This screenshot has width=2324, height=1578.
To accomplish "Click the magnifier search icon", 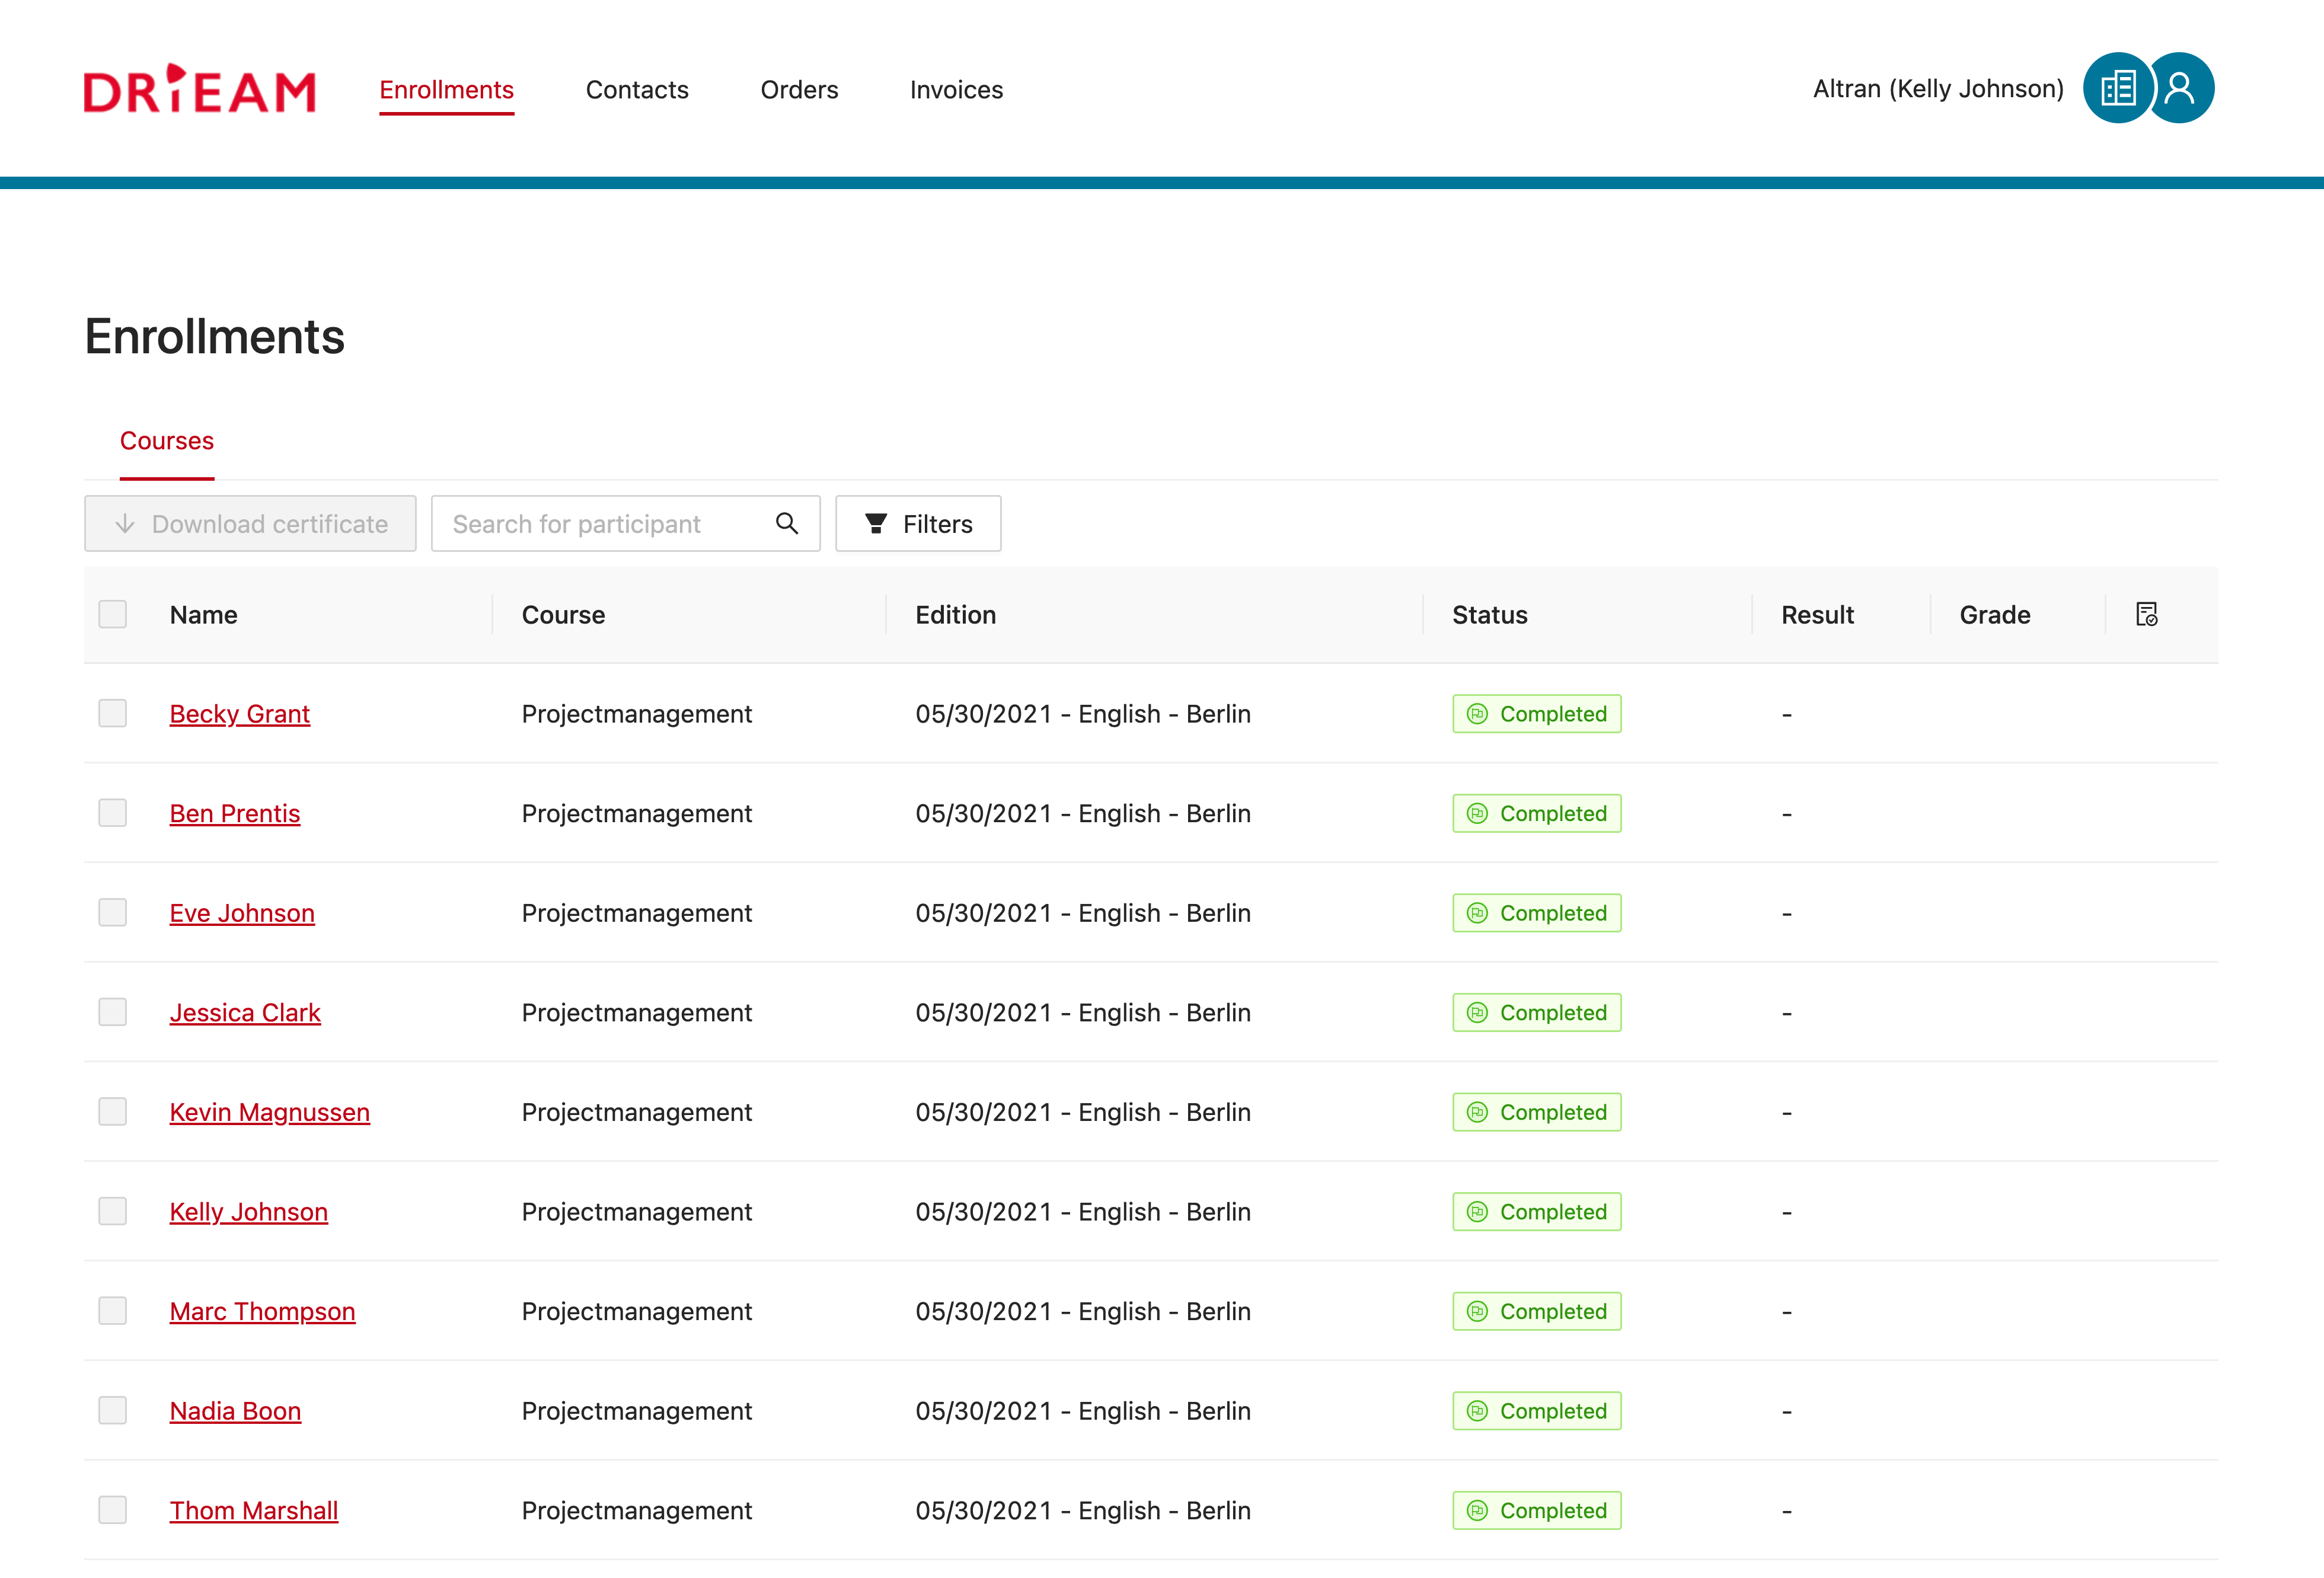I will point(787,523).
